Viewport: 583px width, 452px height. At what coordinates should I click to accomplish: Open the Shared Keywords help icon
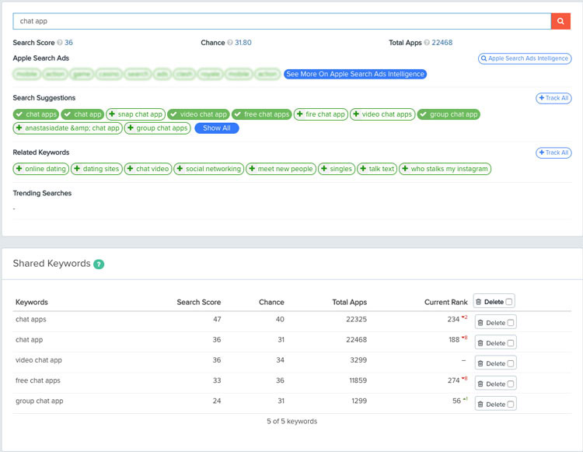click(99, 265)
